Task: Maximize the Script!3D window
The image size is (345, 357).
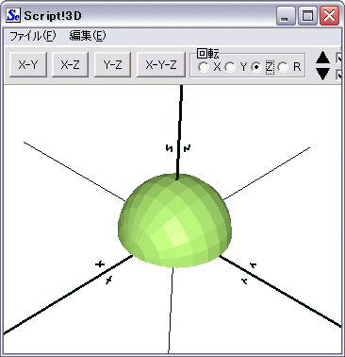Action: (x=307, y=16)
